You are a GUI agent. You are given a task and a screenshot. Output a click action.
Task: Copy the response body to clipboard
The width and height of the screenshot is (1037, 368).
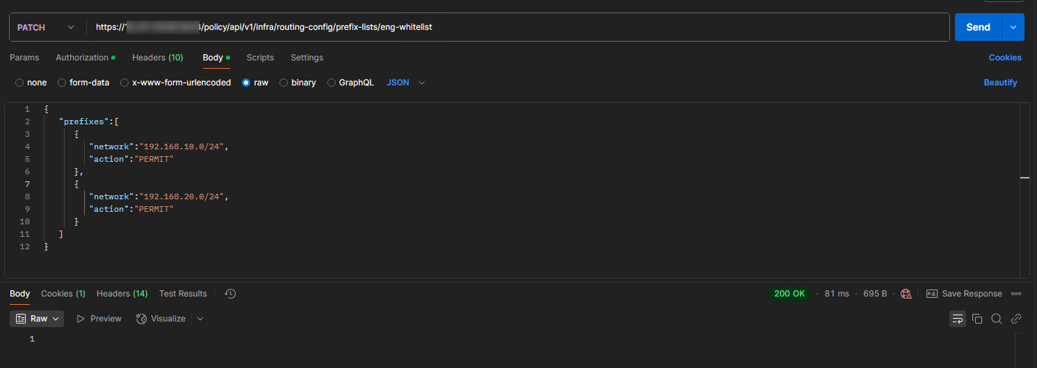pyautogui.click(x=977, y=319)
